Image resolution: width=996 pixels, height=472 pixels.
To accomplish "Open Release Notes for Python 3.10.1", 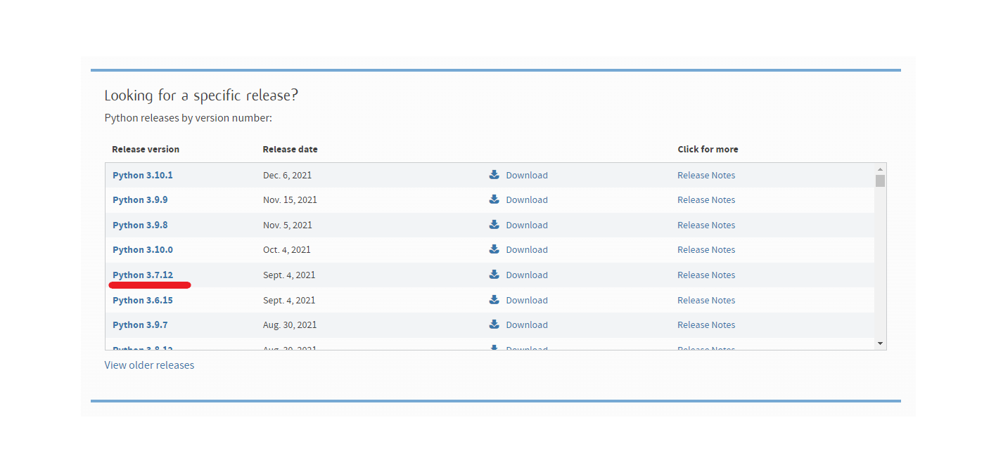I will point(706,175).
